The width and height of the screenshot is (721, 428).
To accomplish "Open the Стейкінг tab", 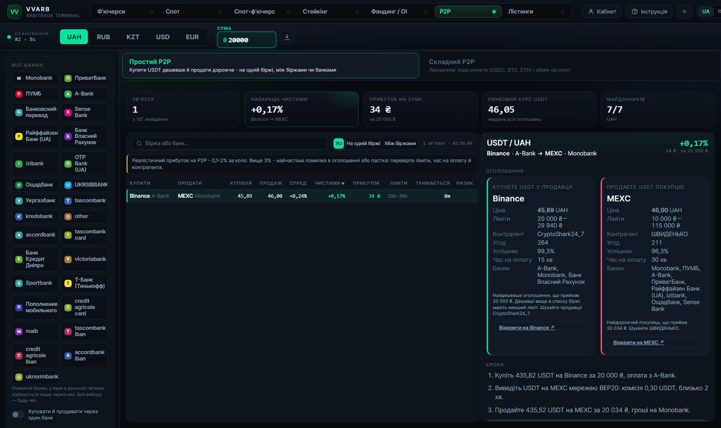I will (330, 12).
